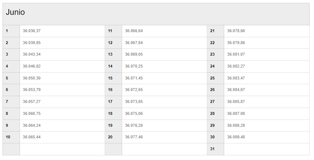Select the value 36.050,30
The width and height of the screenshot is (314, 160).
point(32,78)
